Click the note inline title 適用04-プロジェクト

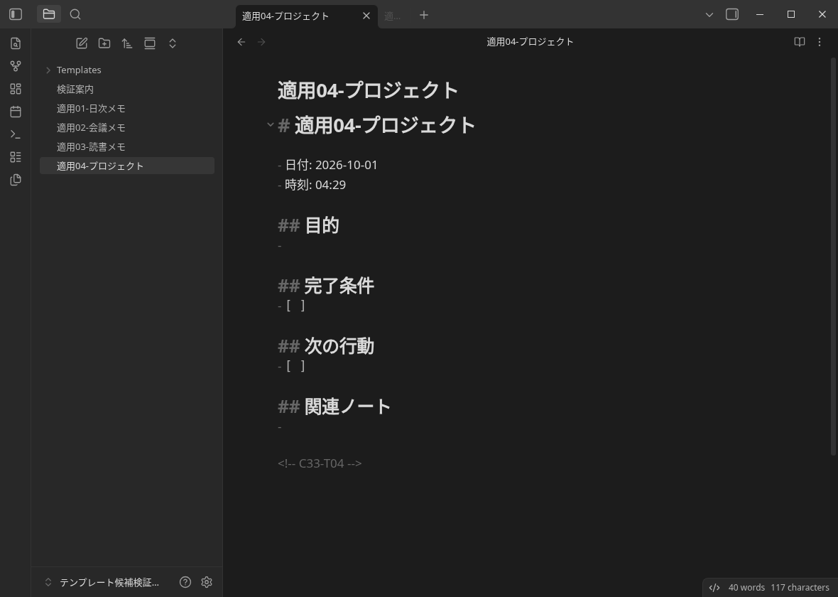click(x=368, y=90)
